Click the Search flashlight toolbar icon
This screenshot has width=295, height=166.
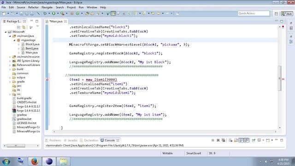(x=98, y=13)
